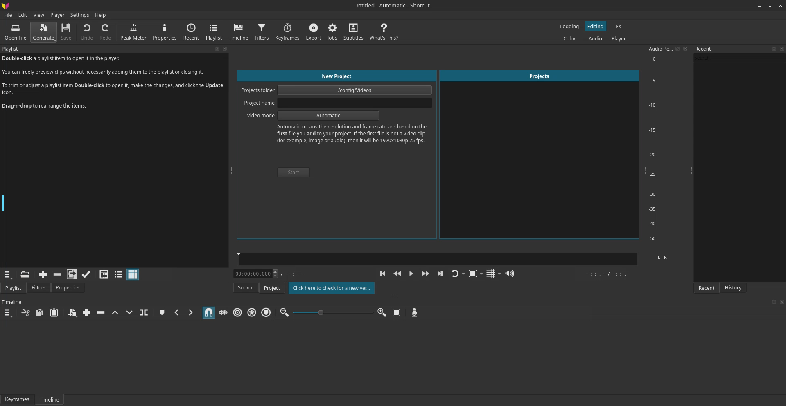Open the Filters panel from toolbar

(261, 32)
